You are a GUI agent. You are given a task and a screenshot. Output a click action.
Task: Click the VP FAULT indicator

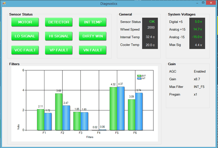[x=59, y=50]
